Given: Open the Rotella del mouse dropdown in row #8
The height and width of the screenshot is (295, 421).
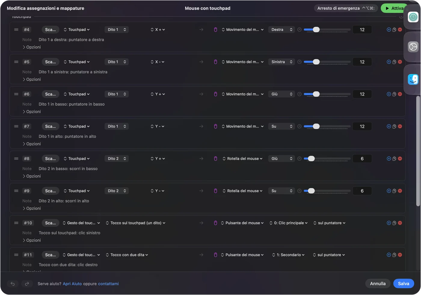Looking at the screenshot, I should coord(242,158).
